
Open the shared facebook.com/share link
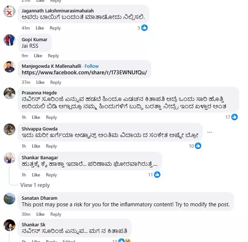[x=84, y=73]
